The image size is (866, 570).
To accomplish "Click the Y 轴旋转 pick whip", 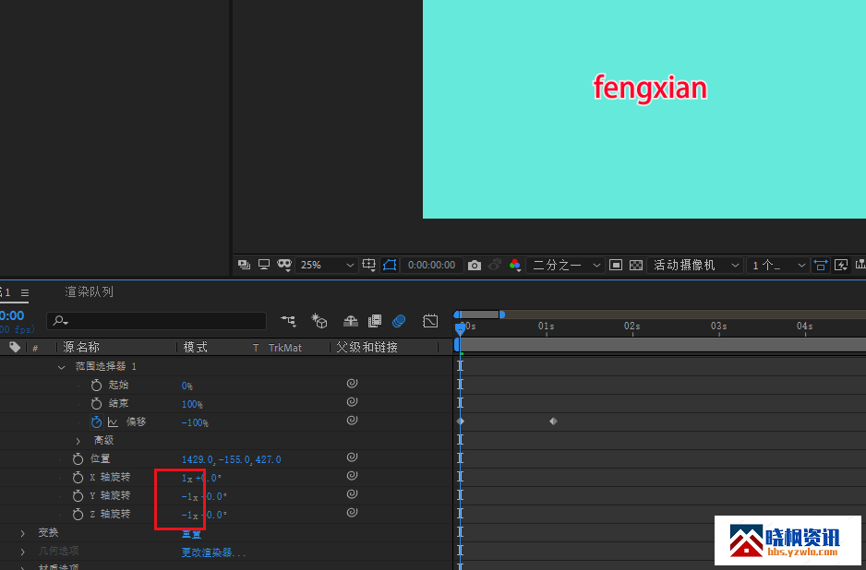I will point(352,494).
